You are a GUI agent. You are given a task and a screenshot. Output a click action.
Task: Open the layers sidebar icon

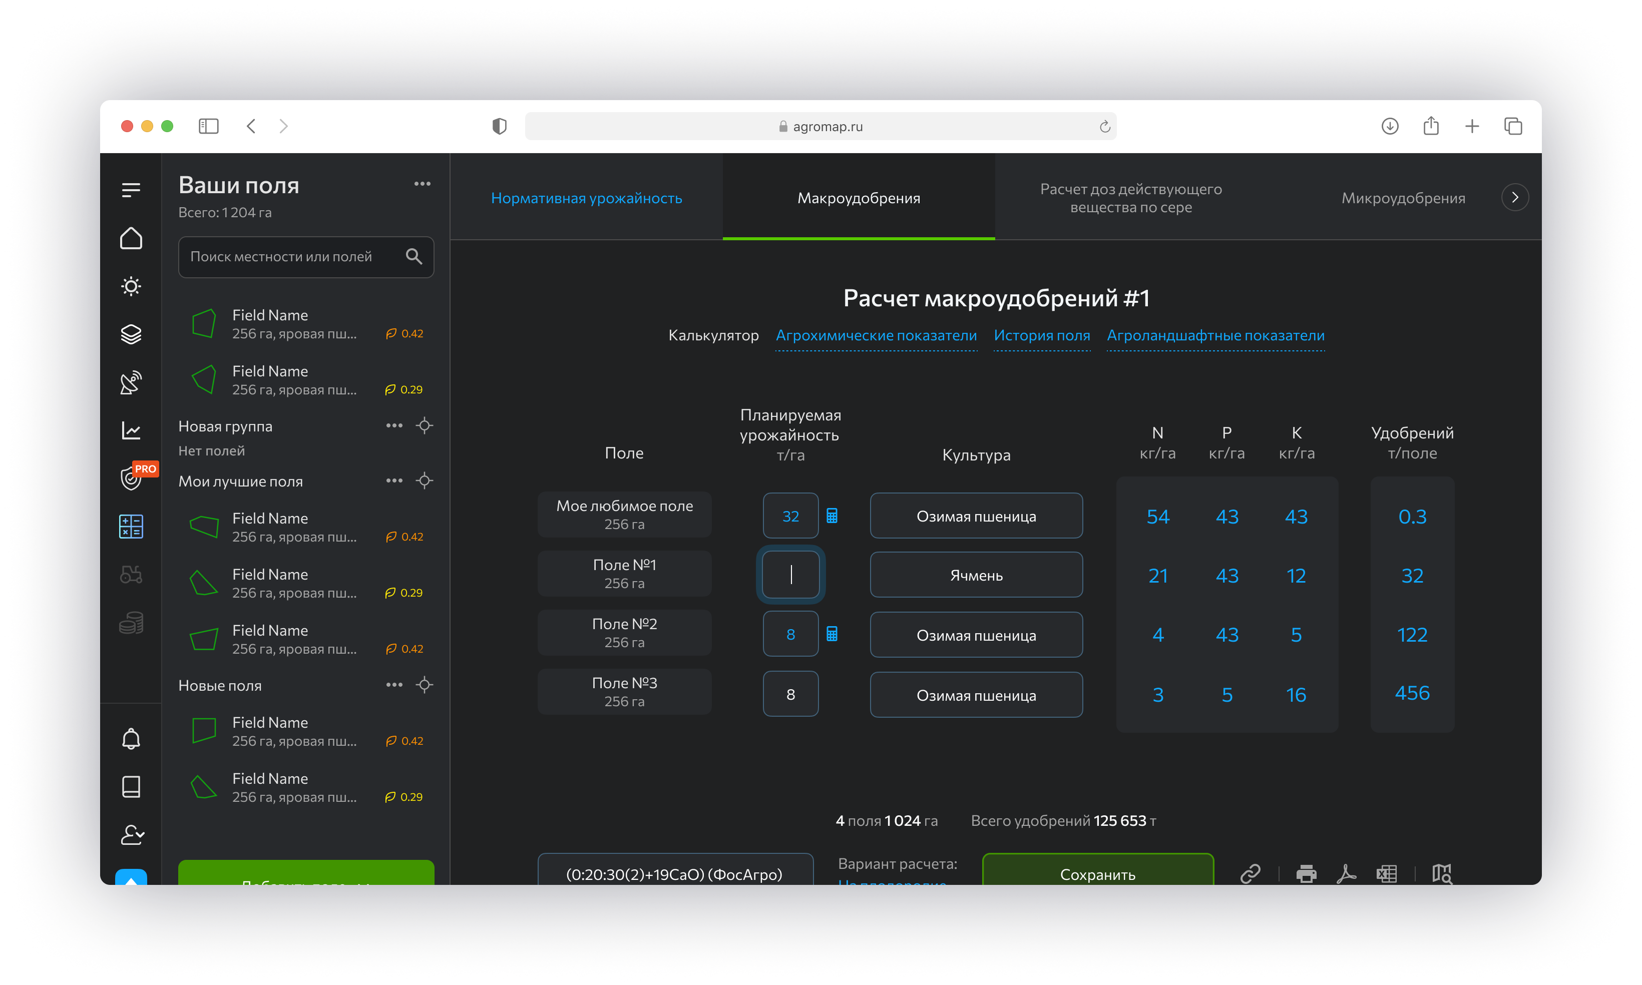pos(131,334)
